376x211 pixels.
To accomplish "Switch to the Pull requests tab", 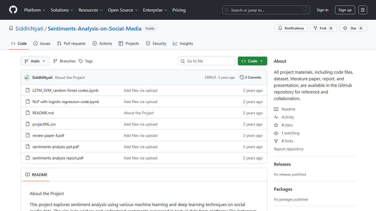I will 71,43.
